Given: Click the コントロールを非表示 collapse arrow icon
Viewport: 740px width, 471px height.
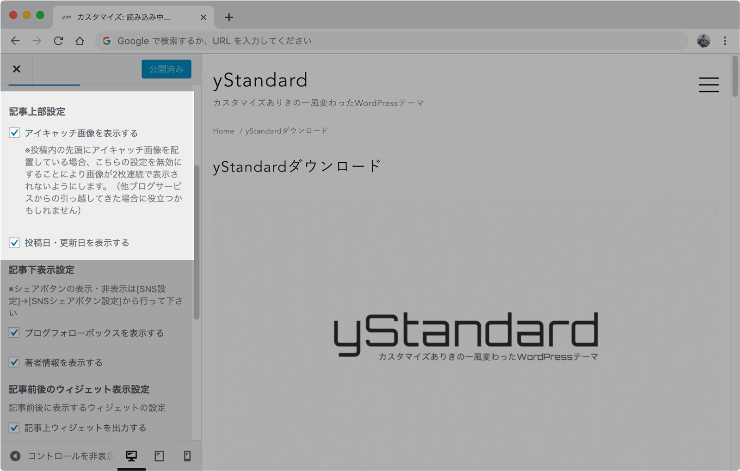Looking at the screenshot, I should pyautogui.click(x=15, y=456).
